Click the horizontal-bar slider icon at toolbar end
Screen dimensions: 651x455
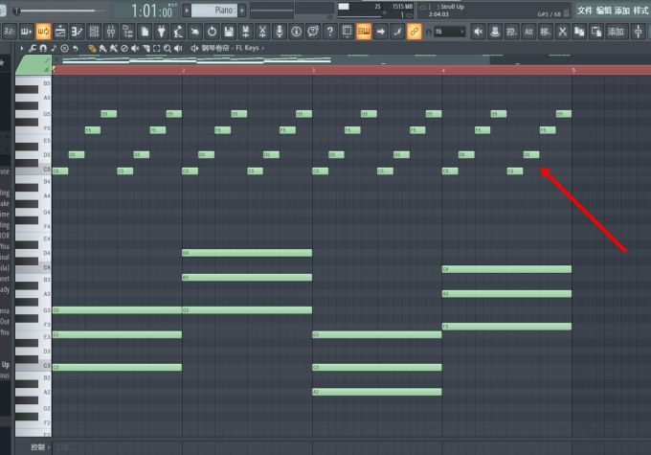tap(639, 32)
